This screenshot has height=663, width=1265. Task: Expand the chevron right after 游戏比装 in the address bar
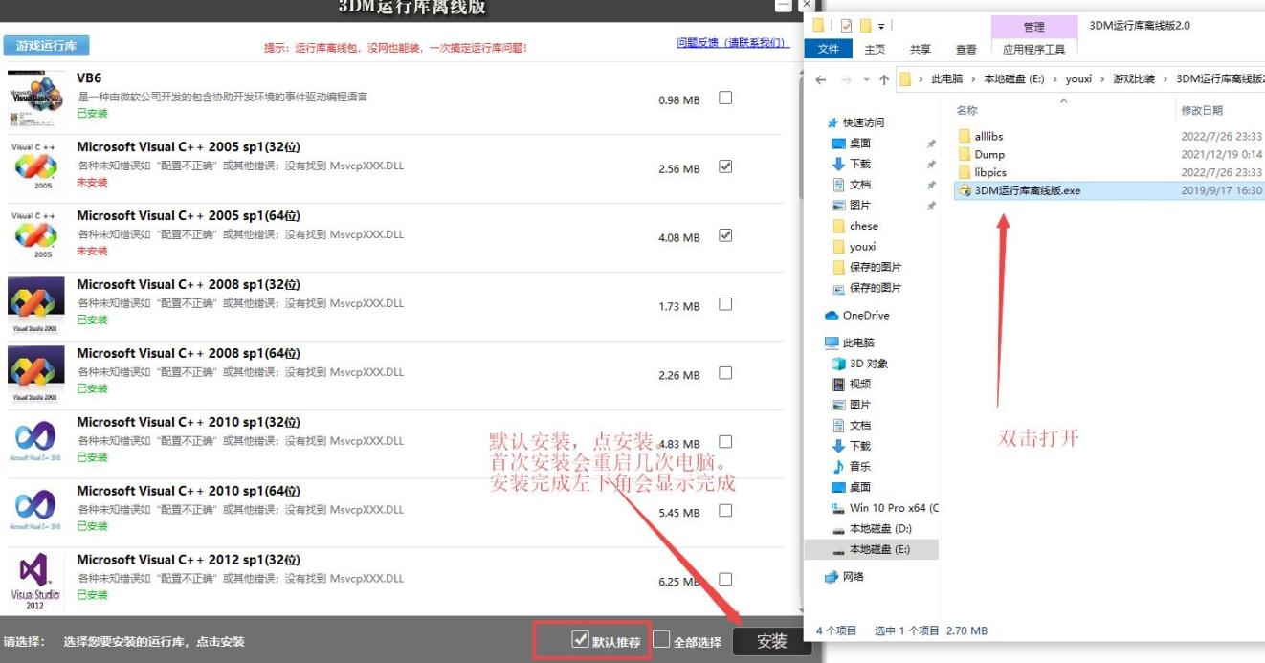(1165, 79)
